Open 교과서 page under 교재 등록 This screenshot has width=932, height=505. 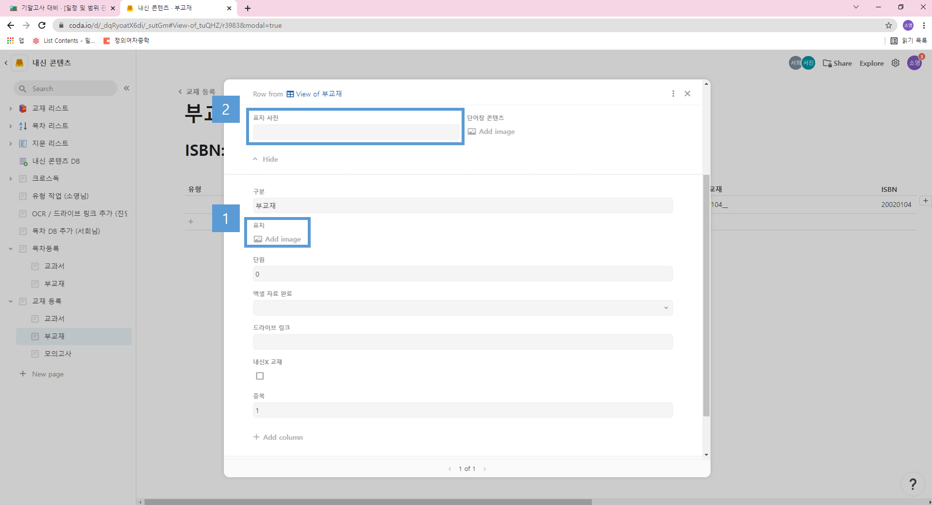coord(54,319)
